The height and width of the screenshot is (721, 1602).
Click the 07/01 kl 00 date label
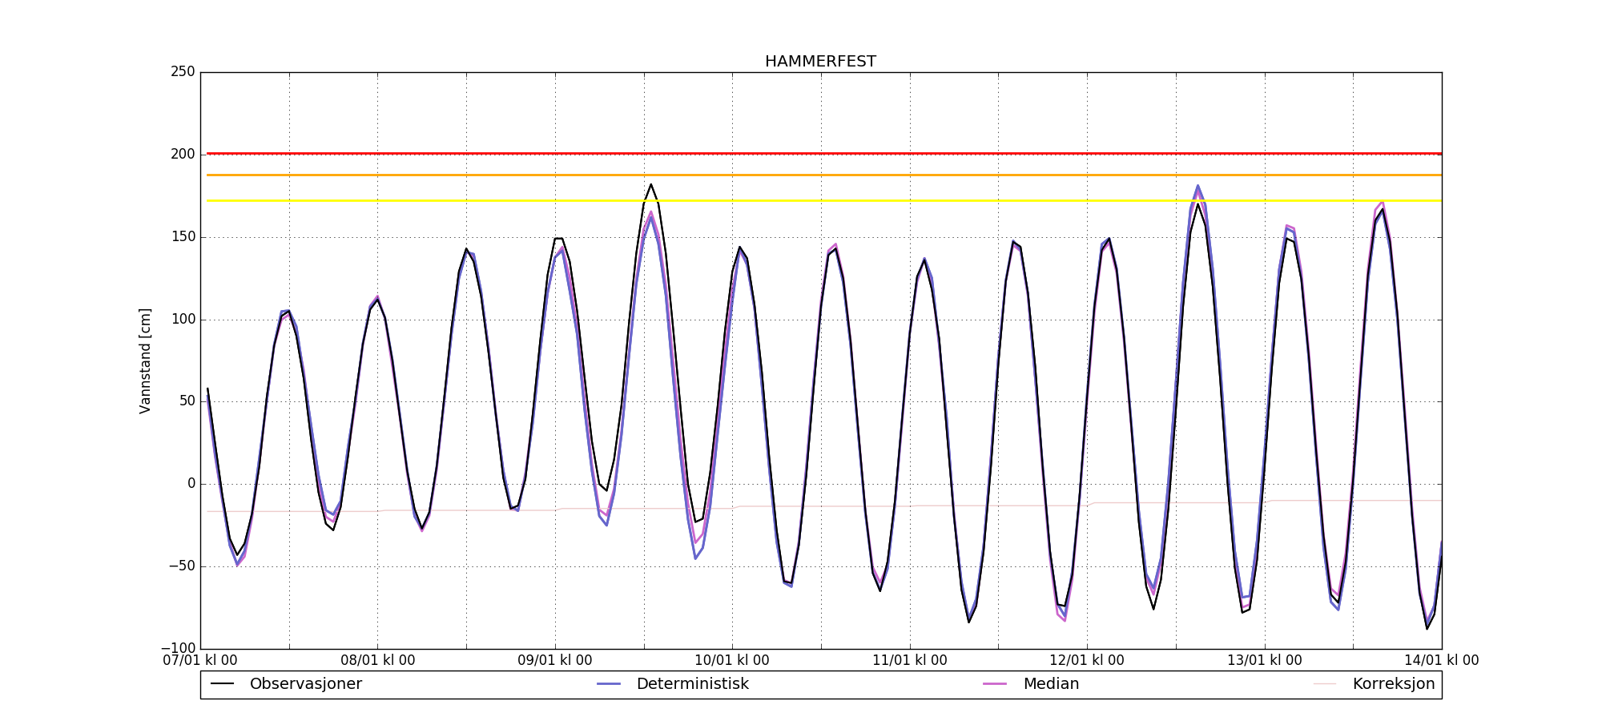[x=200, y=661]
